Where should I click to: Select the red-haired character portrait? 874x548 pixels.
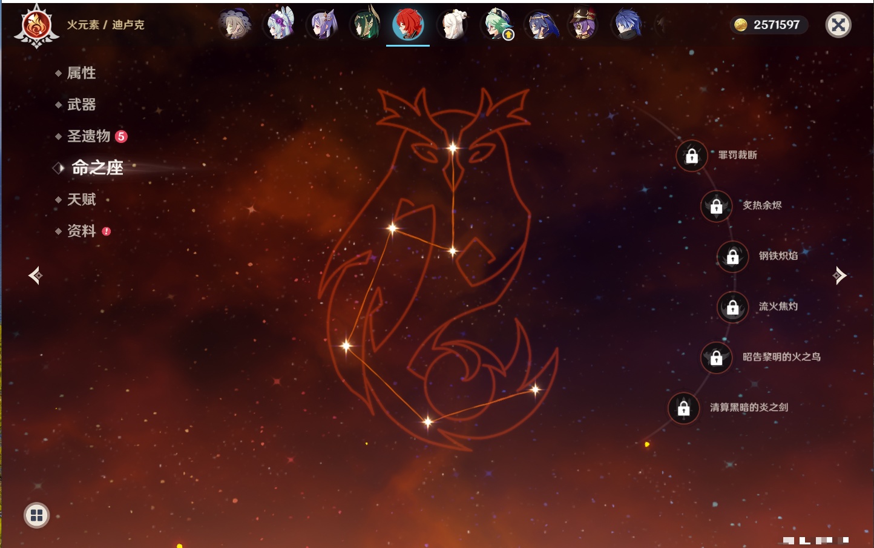click(408, 25)
